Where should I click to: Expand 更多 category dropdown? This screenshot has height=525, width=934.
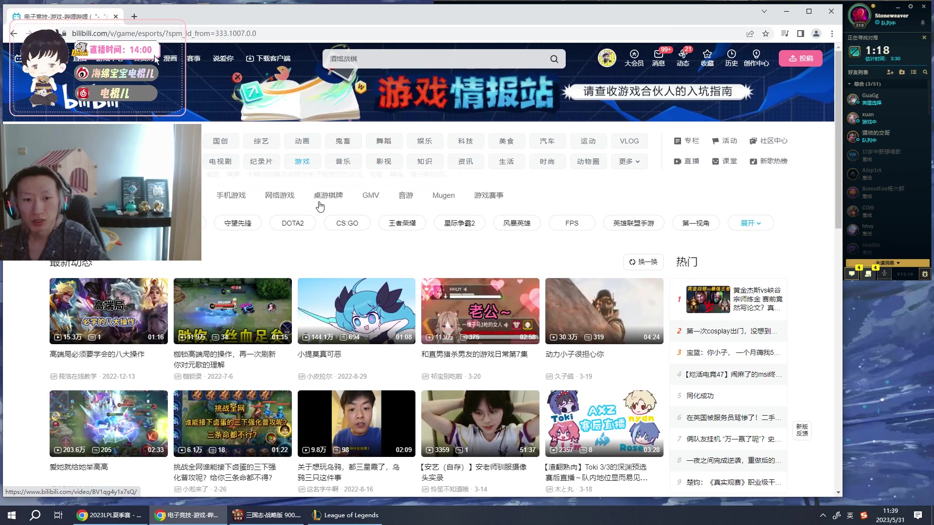point(629,161)
